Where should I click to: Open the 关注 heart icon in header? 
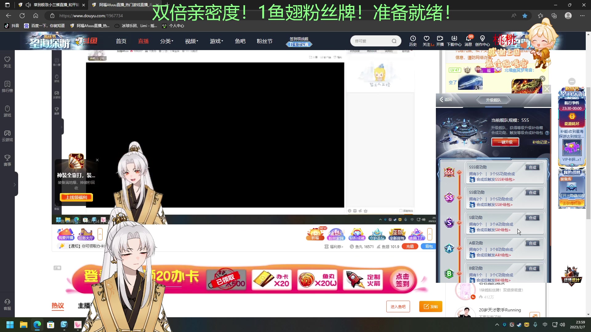pyautogui.click(x=427, y=41)
